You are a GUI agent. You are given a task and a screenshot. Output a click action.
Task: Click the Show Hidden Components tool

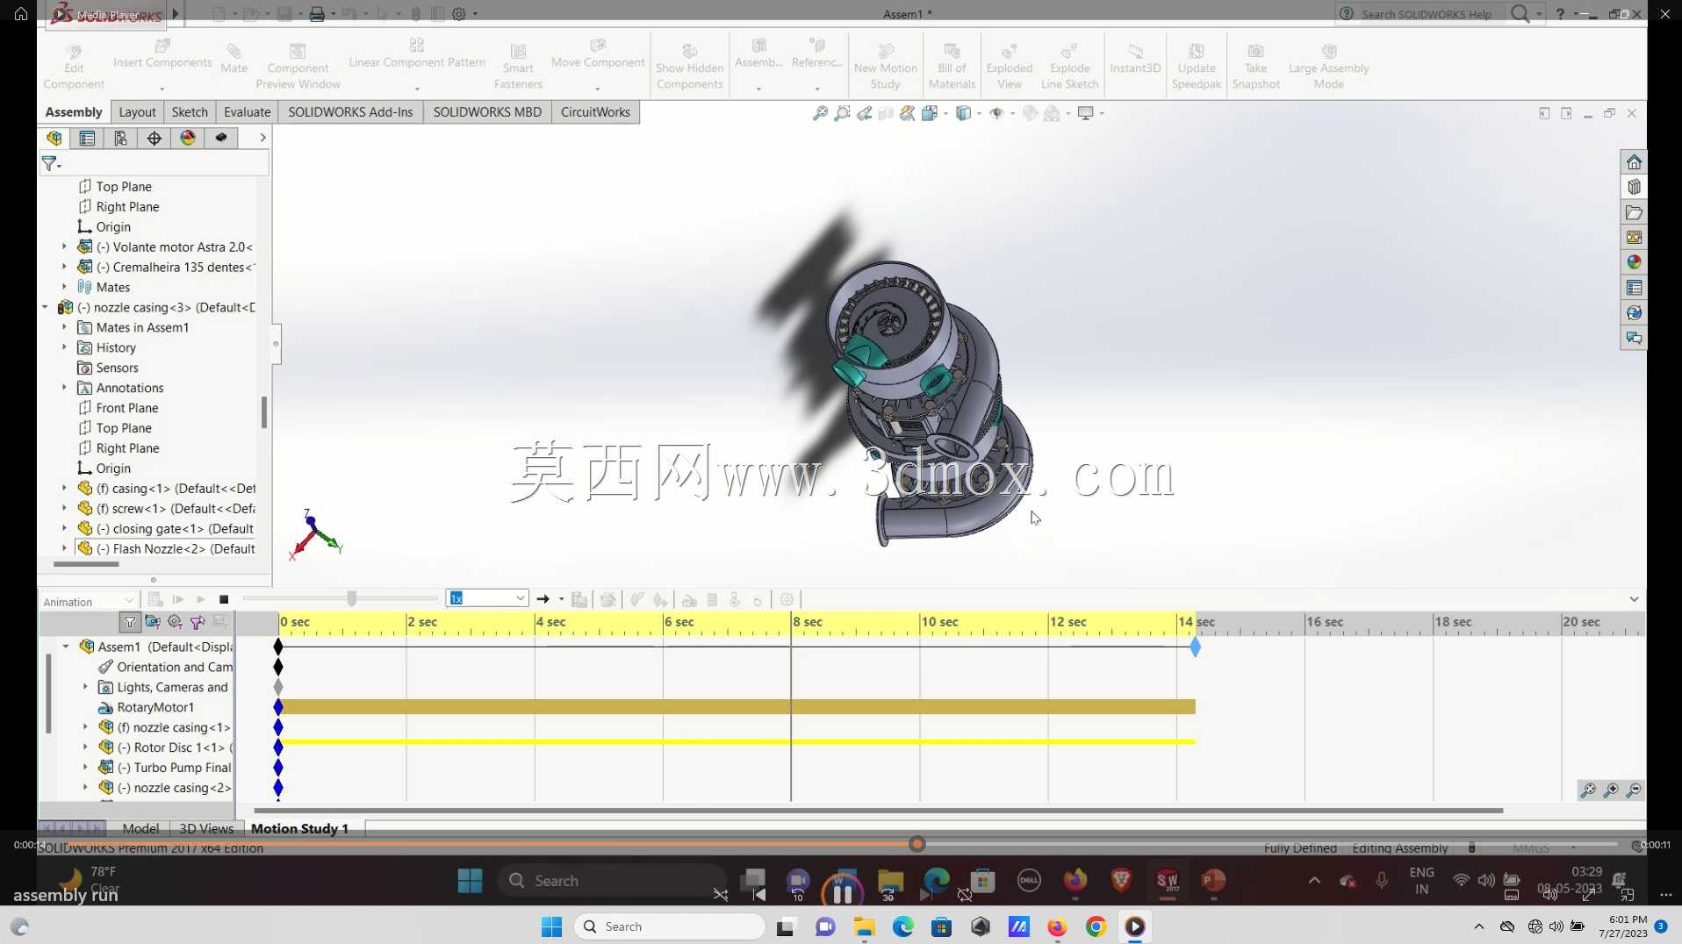click(x=689, y=67)
